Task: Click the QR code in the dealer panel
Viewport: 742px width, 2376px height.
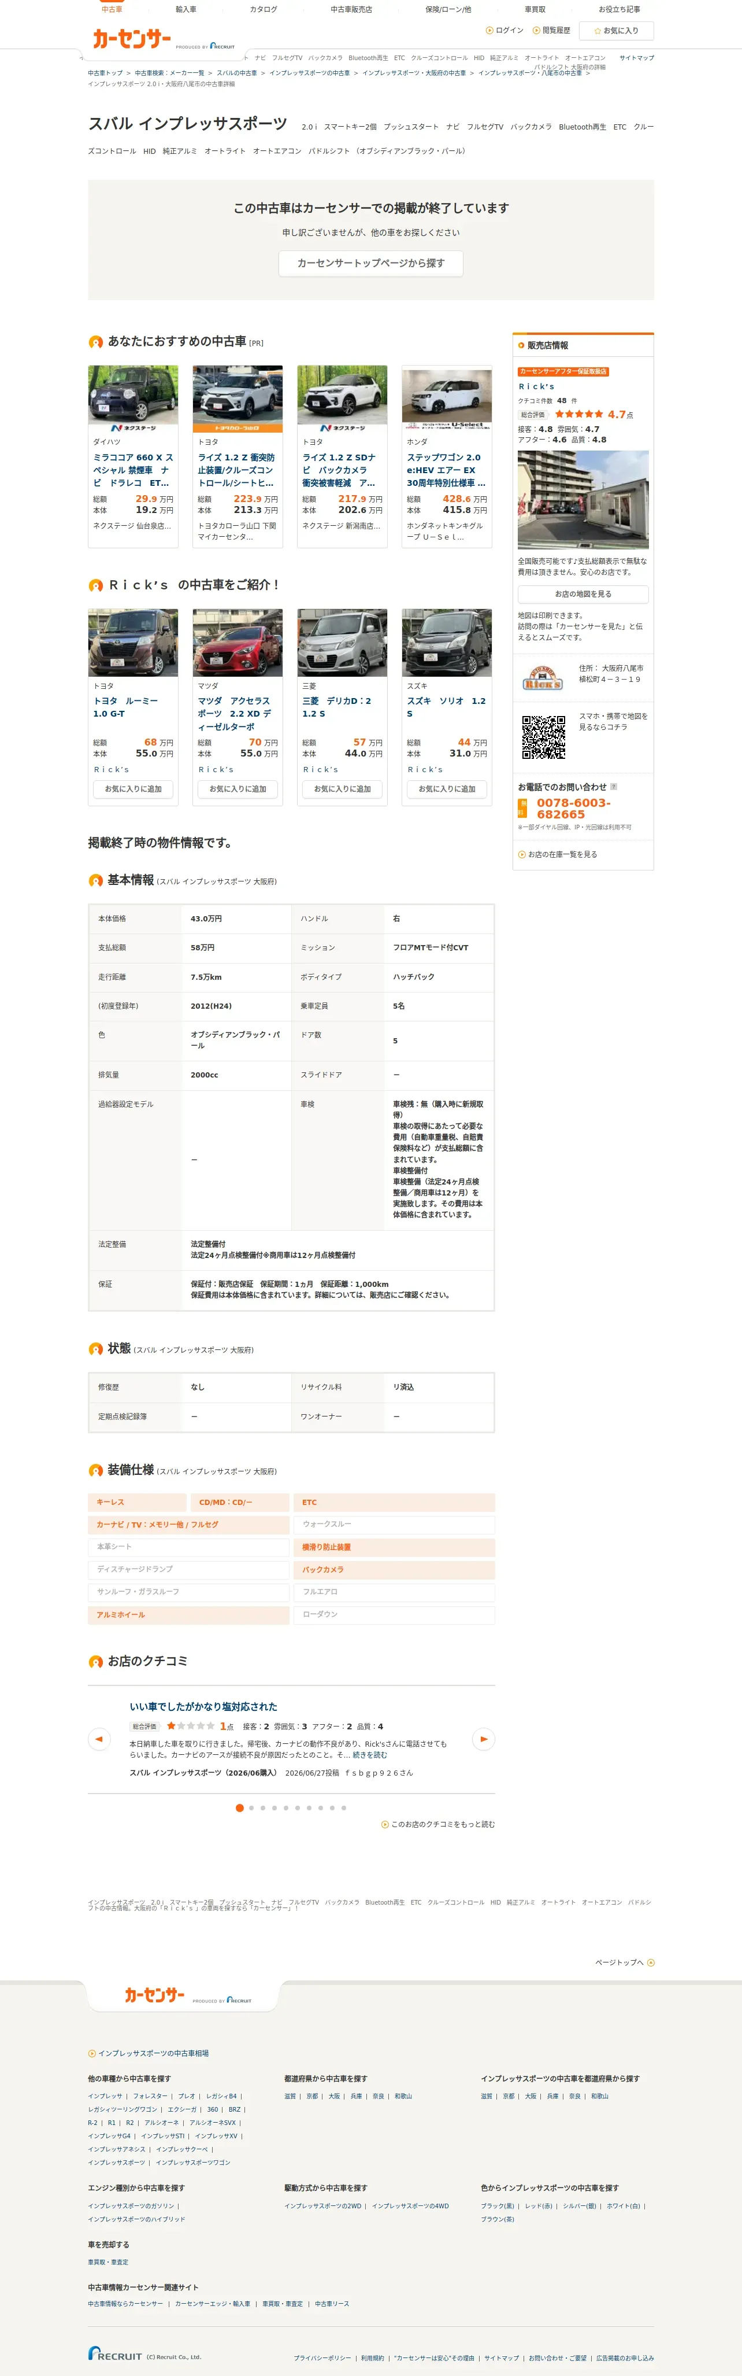Action: pyautogui.click(x=544, y=737)
